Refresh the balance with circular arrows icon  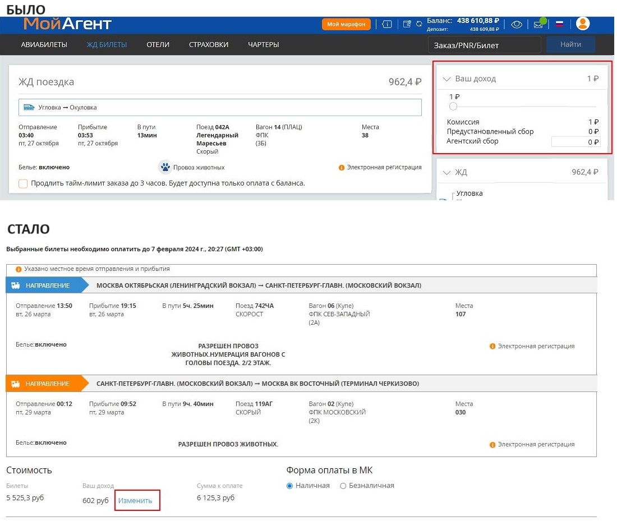418,24
